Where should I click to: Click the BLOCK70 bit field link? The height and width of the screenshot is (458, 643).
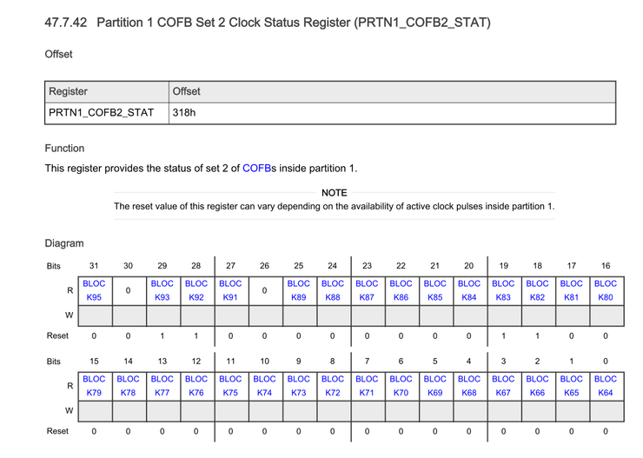pyautogui.click(x=401, y=386)
